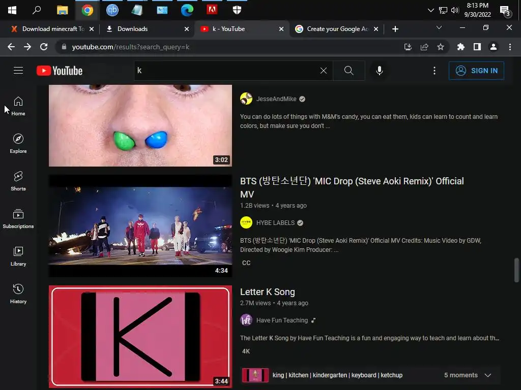Switch to Create your Google Account tab
The image size is (521, 390).
336,29
